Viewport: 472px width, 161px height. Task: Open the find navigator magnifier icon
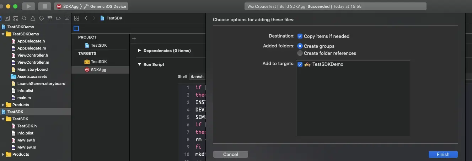point(24,18)
